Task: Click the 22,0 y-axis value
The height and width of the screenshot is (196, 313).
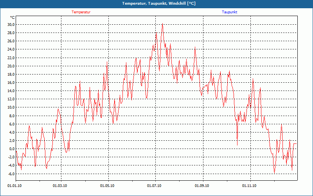Action: pos(11,58)
